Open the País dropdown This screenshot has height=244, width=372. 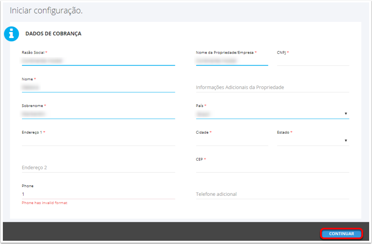click(x=272, y=114)
